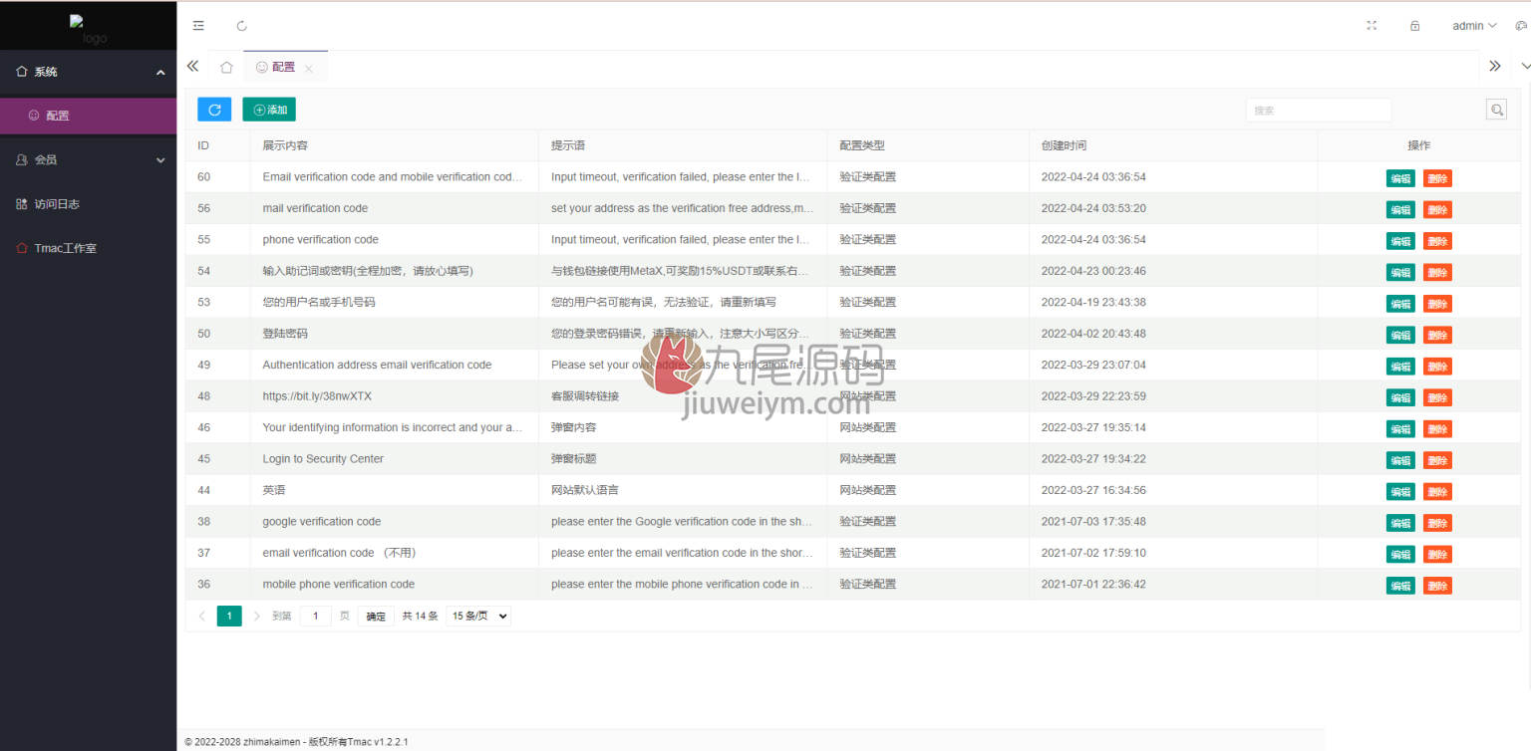This screenshot has height=751, width=1531.
Task: Click the 确定 pagination button
Action: (376, 617)
